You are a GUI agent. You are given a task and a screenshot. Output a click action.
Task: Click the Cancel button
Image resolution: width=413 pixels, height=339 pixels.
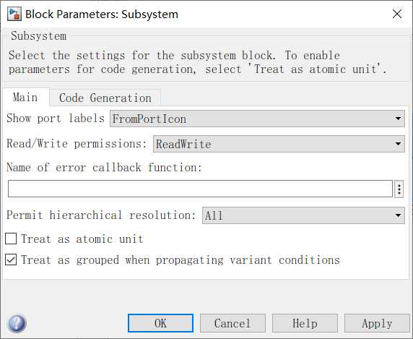(x=232, y=323)
